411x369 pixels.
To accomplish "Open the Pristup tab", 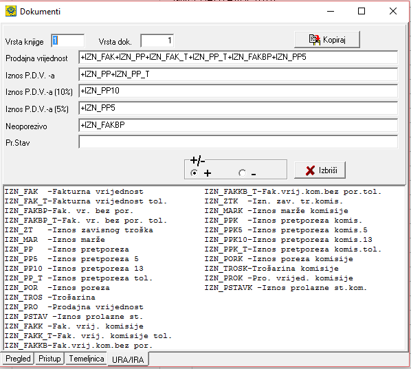I will coord(49,359).
